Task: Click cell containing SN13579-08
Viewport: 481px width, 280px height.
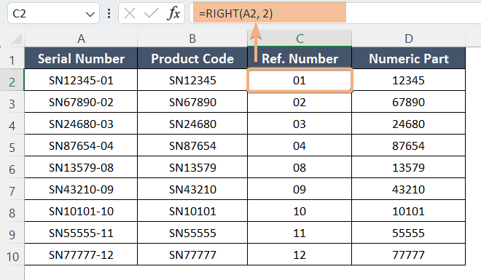Action: point(81,167)
